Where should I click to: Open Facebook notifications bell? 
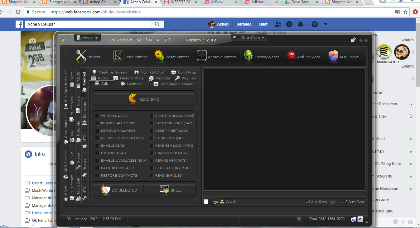tap(301, 24)
